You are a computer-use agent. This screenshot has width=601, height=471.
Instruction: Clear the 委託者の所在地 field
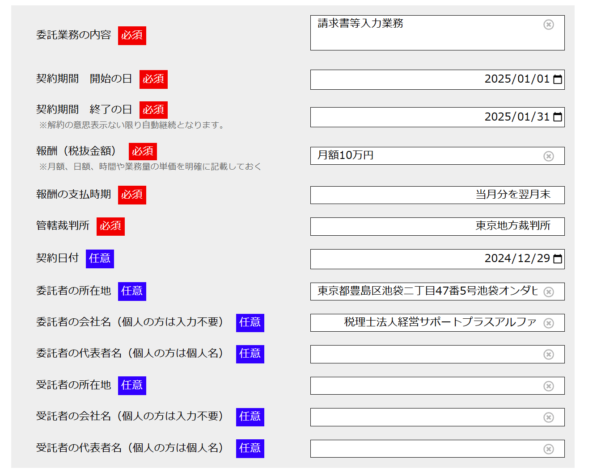tap(549, 292)
